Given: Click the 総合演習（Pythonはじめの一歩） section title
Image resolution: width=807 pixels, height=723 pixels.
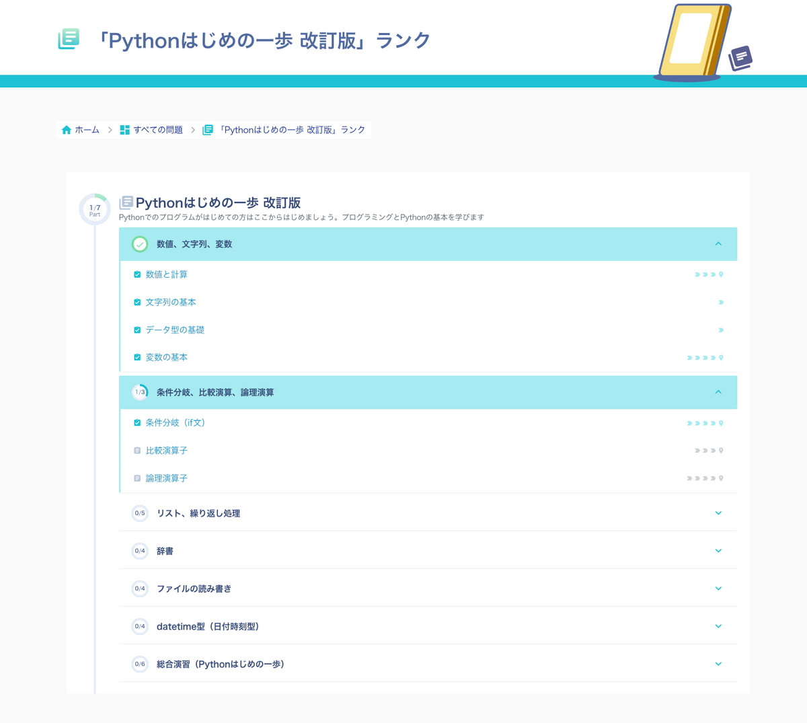Looking at the screenshot, I should (x=221, y=664).
